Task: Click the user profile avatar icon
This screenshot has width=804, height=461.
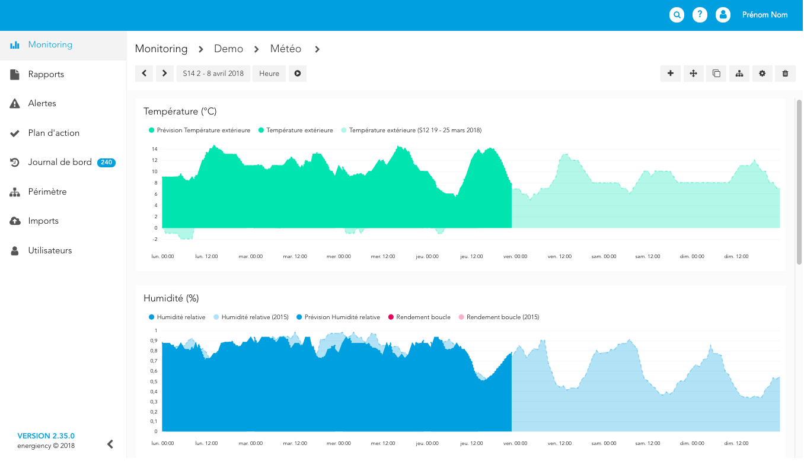Action: [x=723, y=15]
